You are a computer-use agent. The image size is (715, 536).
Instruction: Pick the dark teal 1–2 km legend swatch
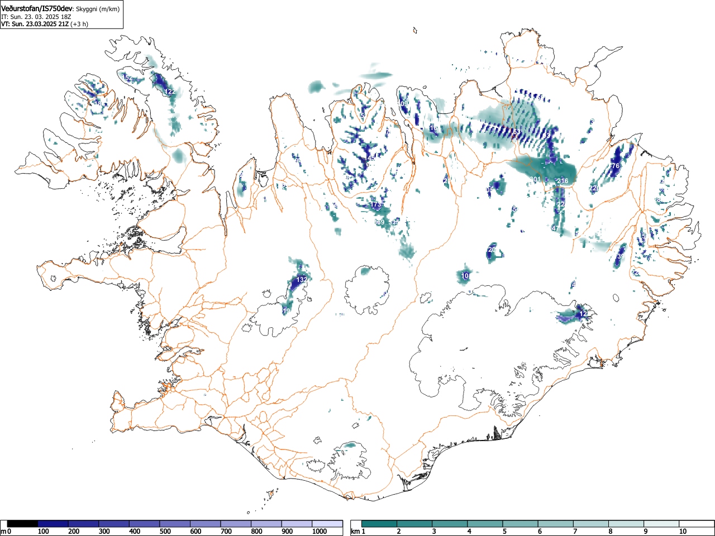380,524
